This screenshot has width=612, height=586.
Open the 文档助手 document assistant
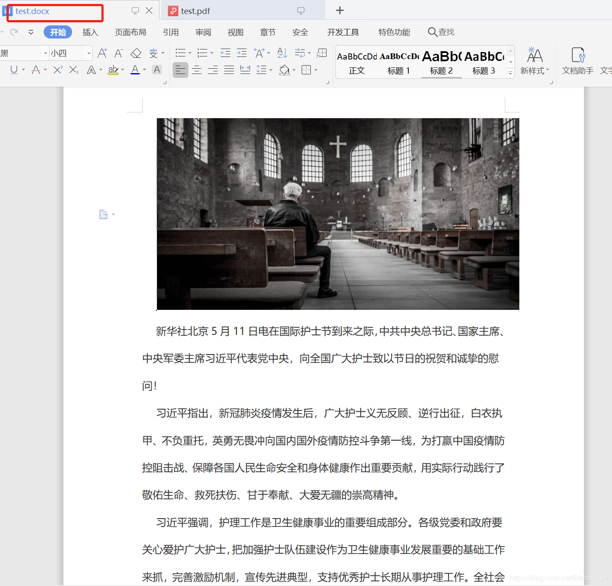pyautogui.click(x=578, y=61)
